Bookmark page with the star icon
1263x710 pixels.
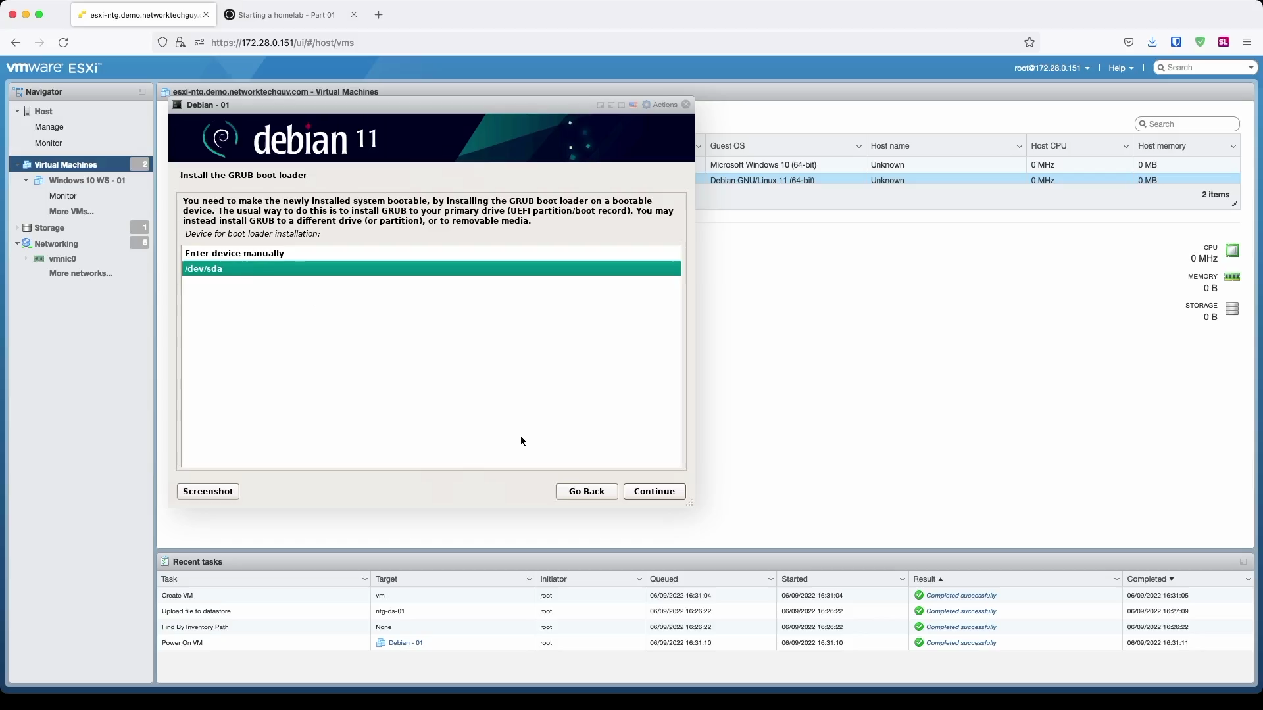point(1029,43)
